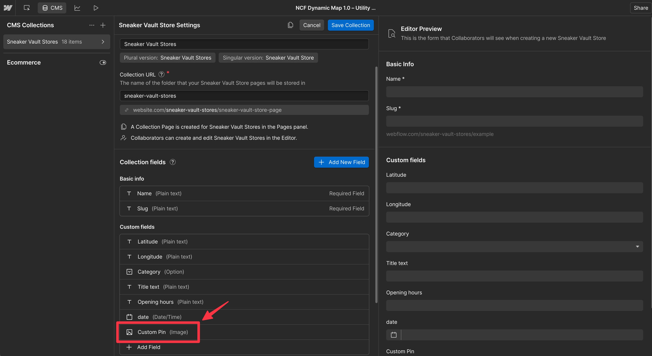
Task: Click the Slug field text type icon
Action: tap(129, 208)
